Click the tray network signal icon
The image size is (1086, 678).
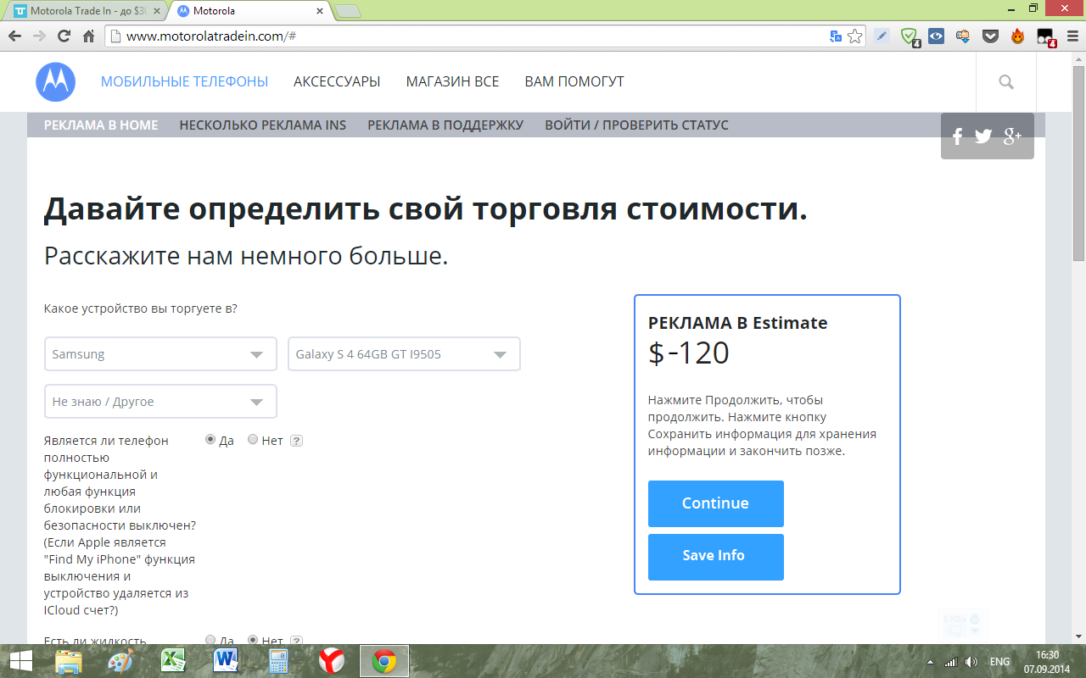click(x=951, y=662)
